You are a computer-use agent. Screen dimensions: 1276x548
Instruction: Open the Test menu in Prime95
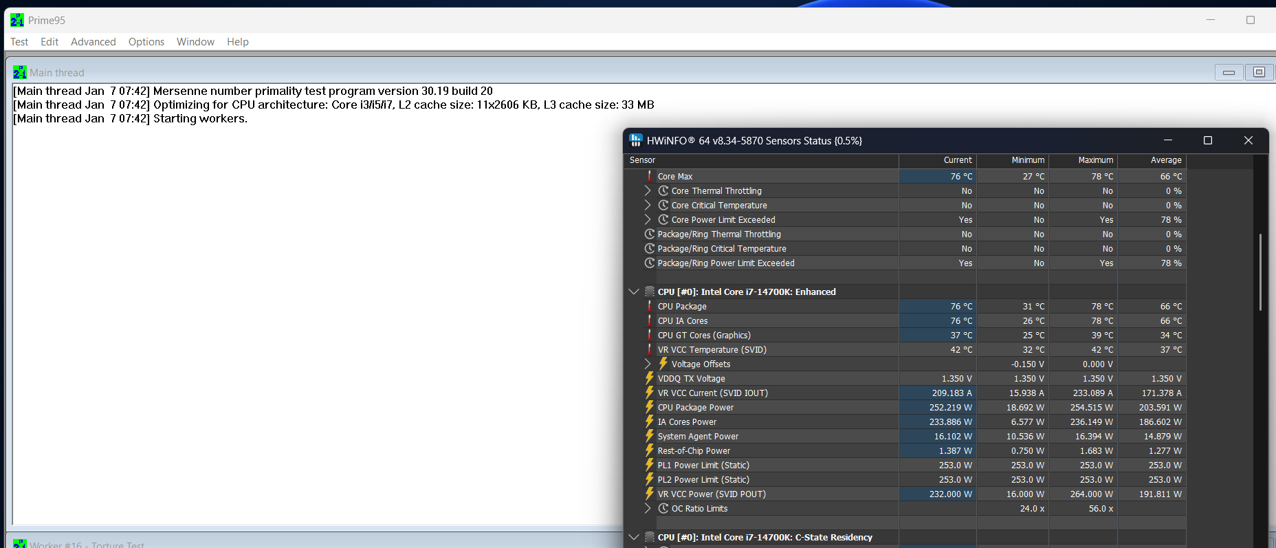tap(19, 42)
